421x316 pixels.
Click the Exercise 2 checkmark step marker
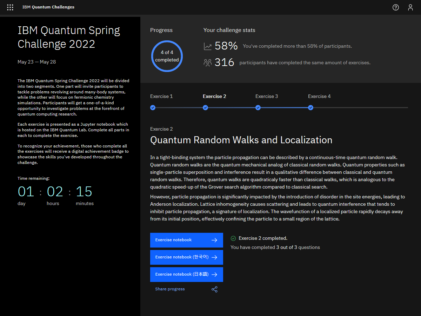pyautogui.click(x=205, y=107)
